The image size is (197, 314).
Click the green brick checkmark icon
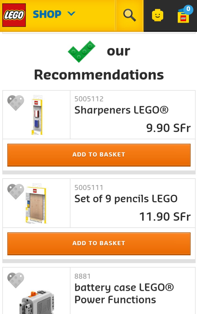pyautogui.click(x=81, y=51)
